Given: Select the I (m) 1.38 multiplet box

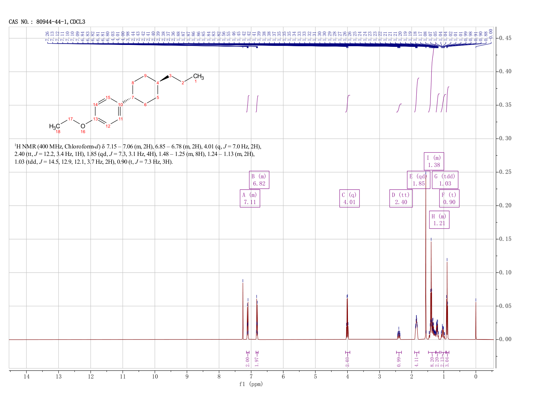Looking at the screenshot, I should click(434, 161).
